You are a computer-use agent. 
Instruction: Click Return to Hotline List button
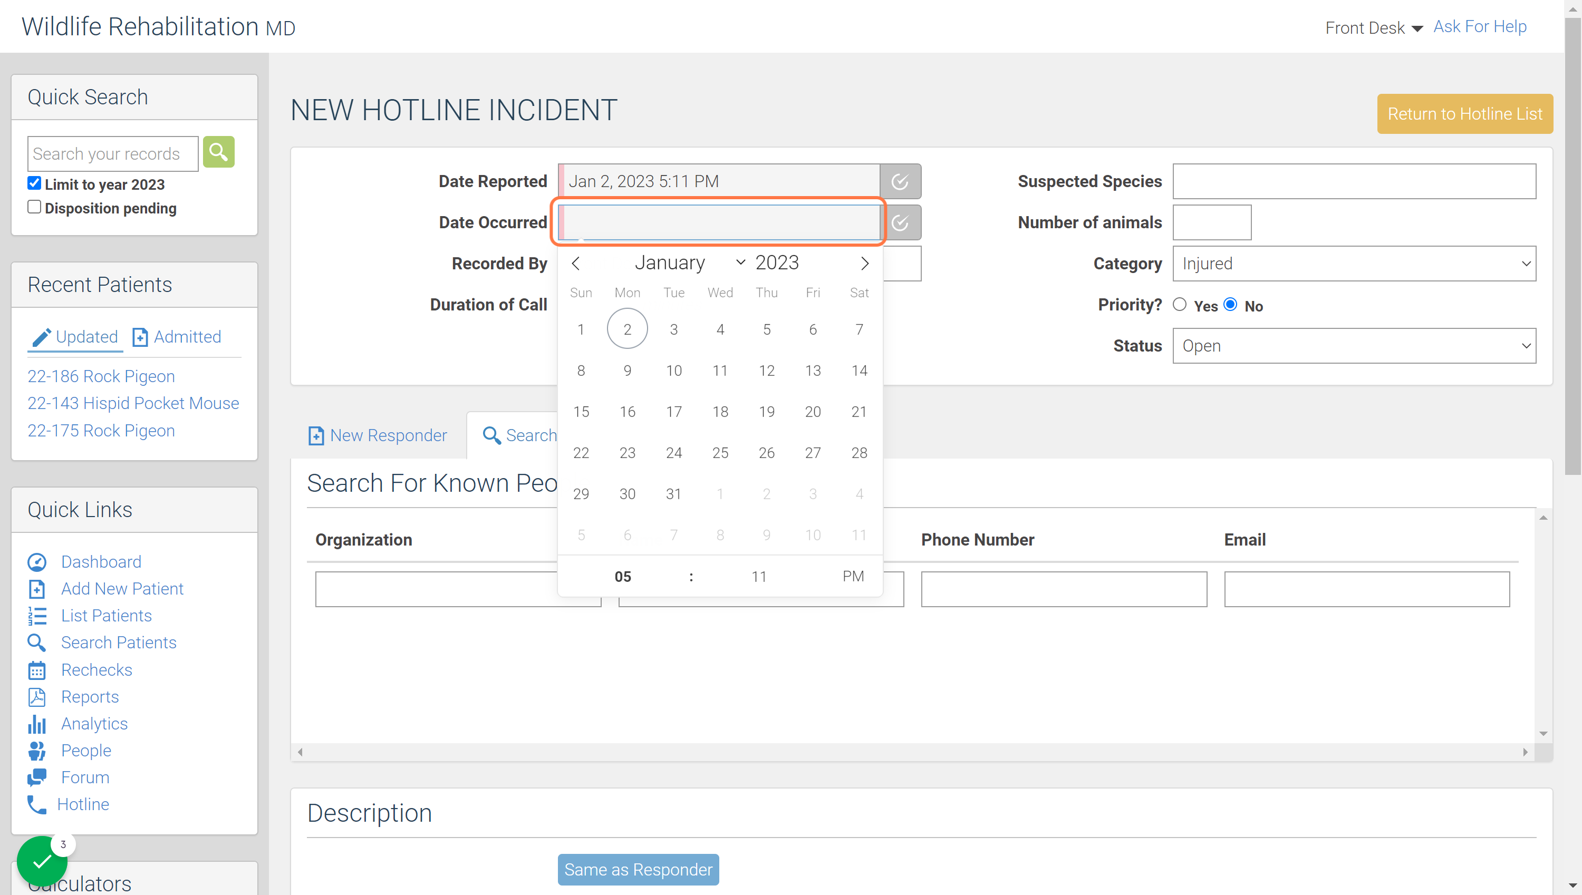coord(1464,114)
